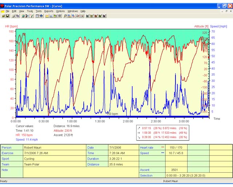Click the Person field 'Robert Mauri'
The height and width of the screenshot is (187, 233).
tap(55, 148)
